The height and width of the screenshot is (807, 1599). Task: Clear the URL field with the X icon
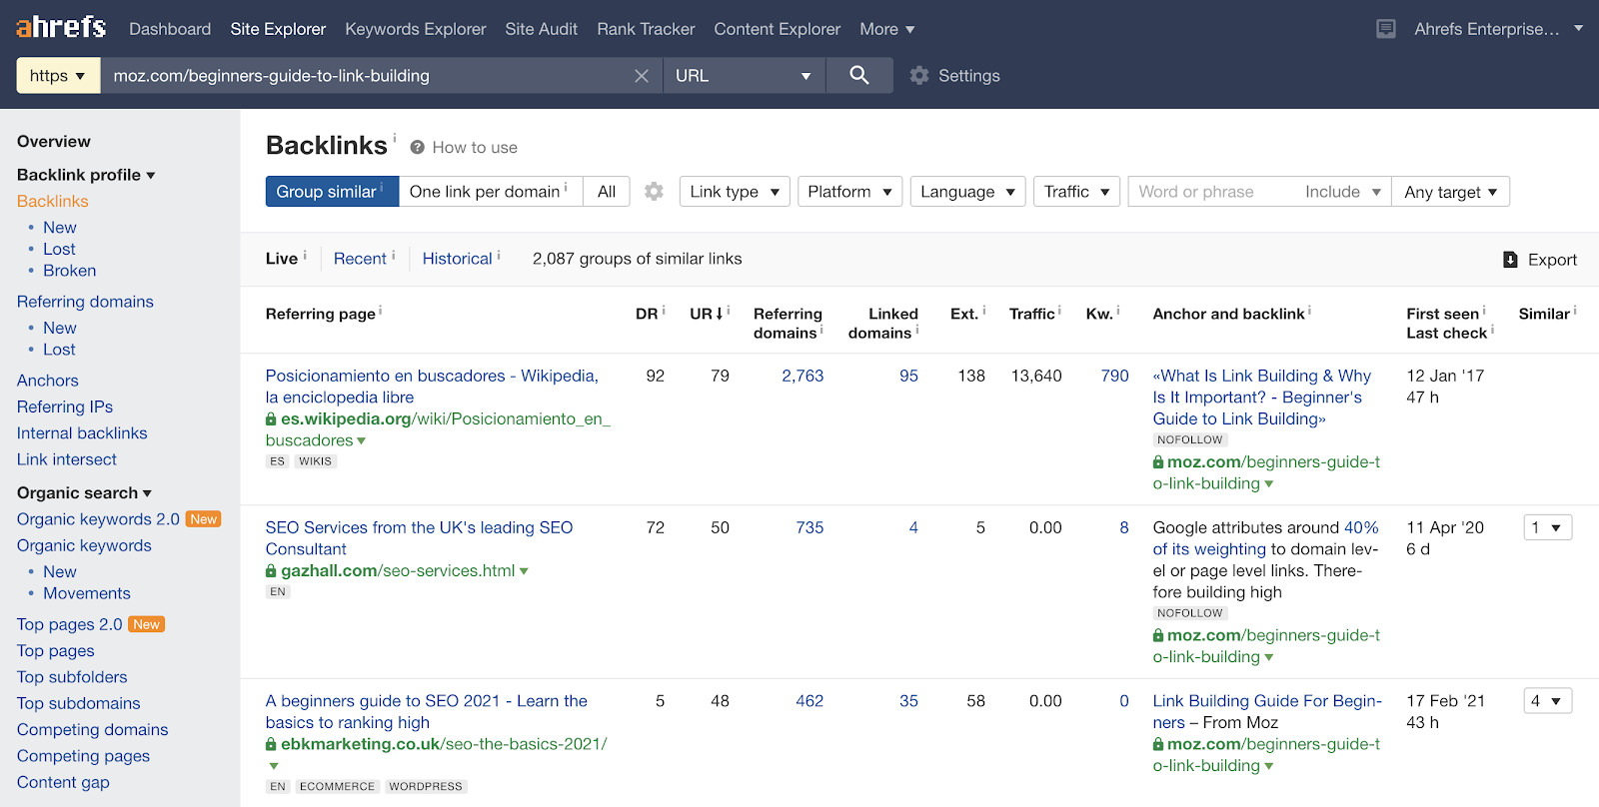point(642,76)
